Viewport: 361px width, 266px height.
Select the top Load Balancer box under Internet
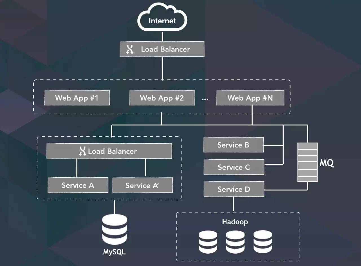point(162,49)
